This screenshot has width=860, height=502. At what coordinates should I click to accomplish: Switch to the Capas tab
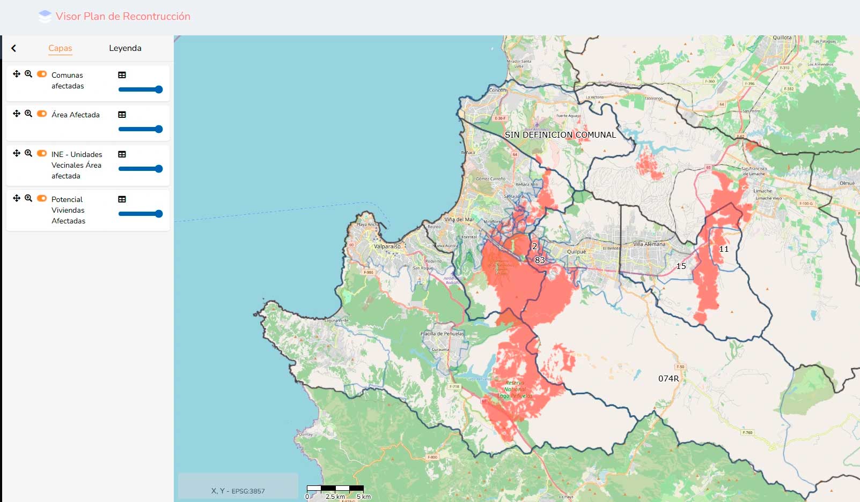click(x=60, y=48)
